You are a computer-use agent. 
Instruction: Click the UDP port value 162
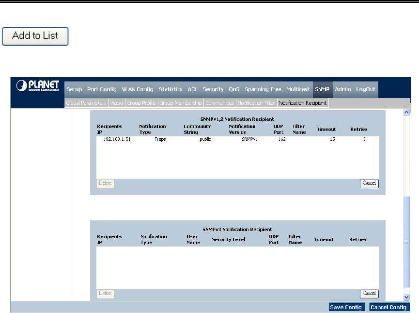[282, 139]
